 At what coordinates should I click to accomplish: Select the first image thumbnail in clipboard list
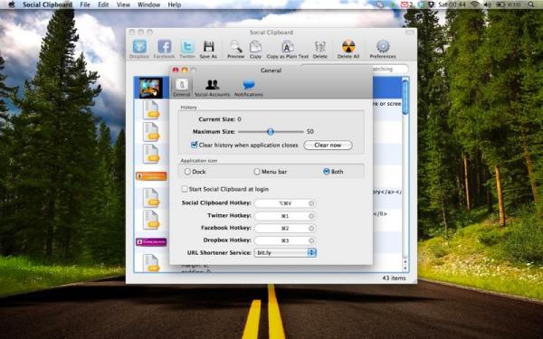151,88
